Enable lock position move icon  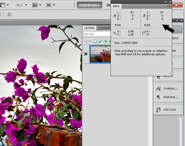pos(105,41)
